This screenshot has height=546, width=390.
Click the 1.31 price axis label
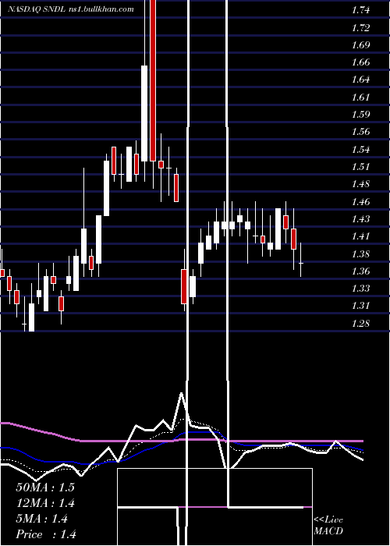[360, 306]
